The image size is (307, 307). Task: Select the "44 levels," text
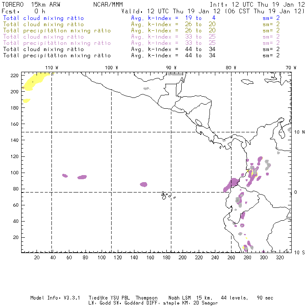(234, 298)
